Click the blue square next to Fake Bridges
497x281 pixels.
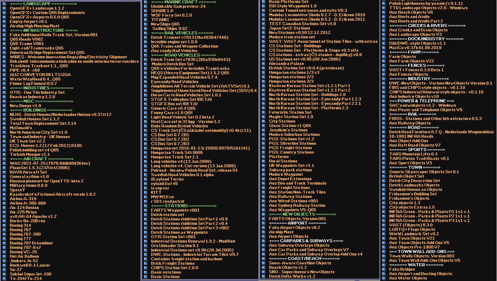(x=384, y=269)
